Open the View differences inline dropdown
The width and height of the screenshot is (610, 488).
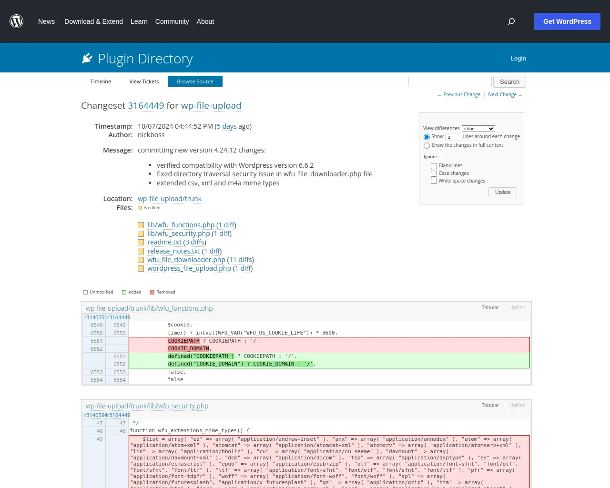point(478,129)
